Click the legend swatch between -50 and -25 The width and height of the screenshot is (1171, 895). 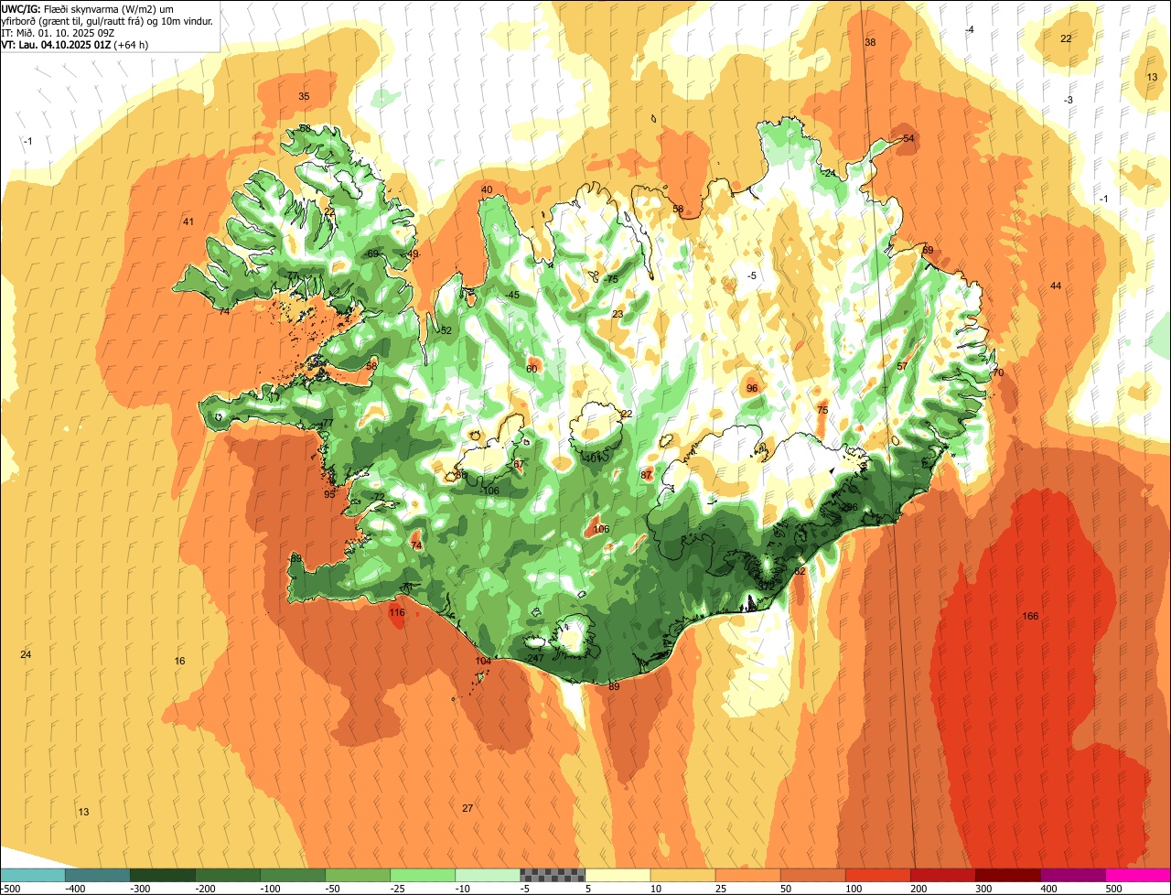(358, 875)
